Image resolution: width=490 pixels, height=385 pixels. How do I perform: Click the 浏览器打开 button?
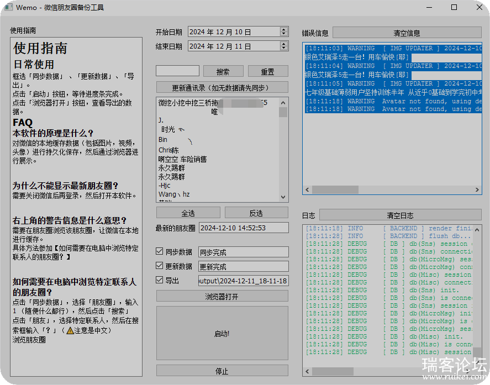222,296
